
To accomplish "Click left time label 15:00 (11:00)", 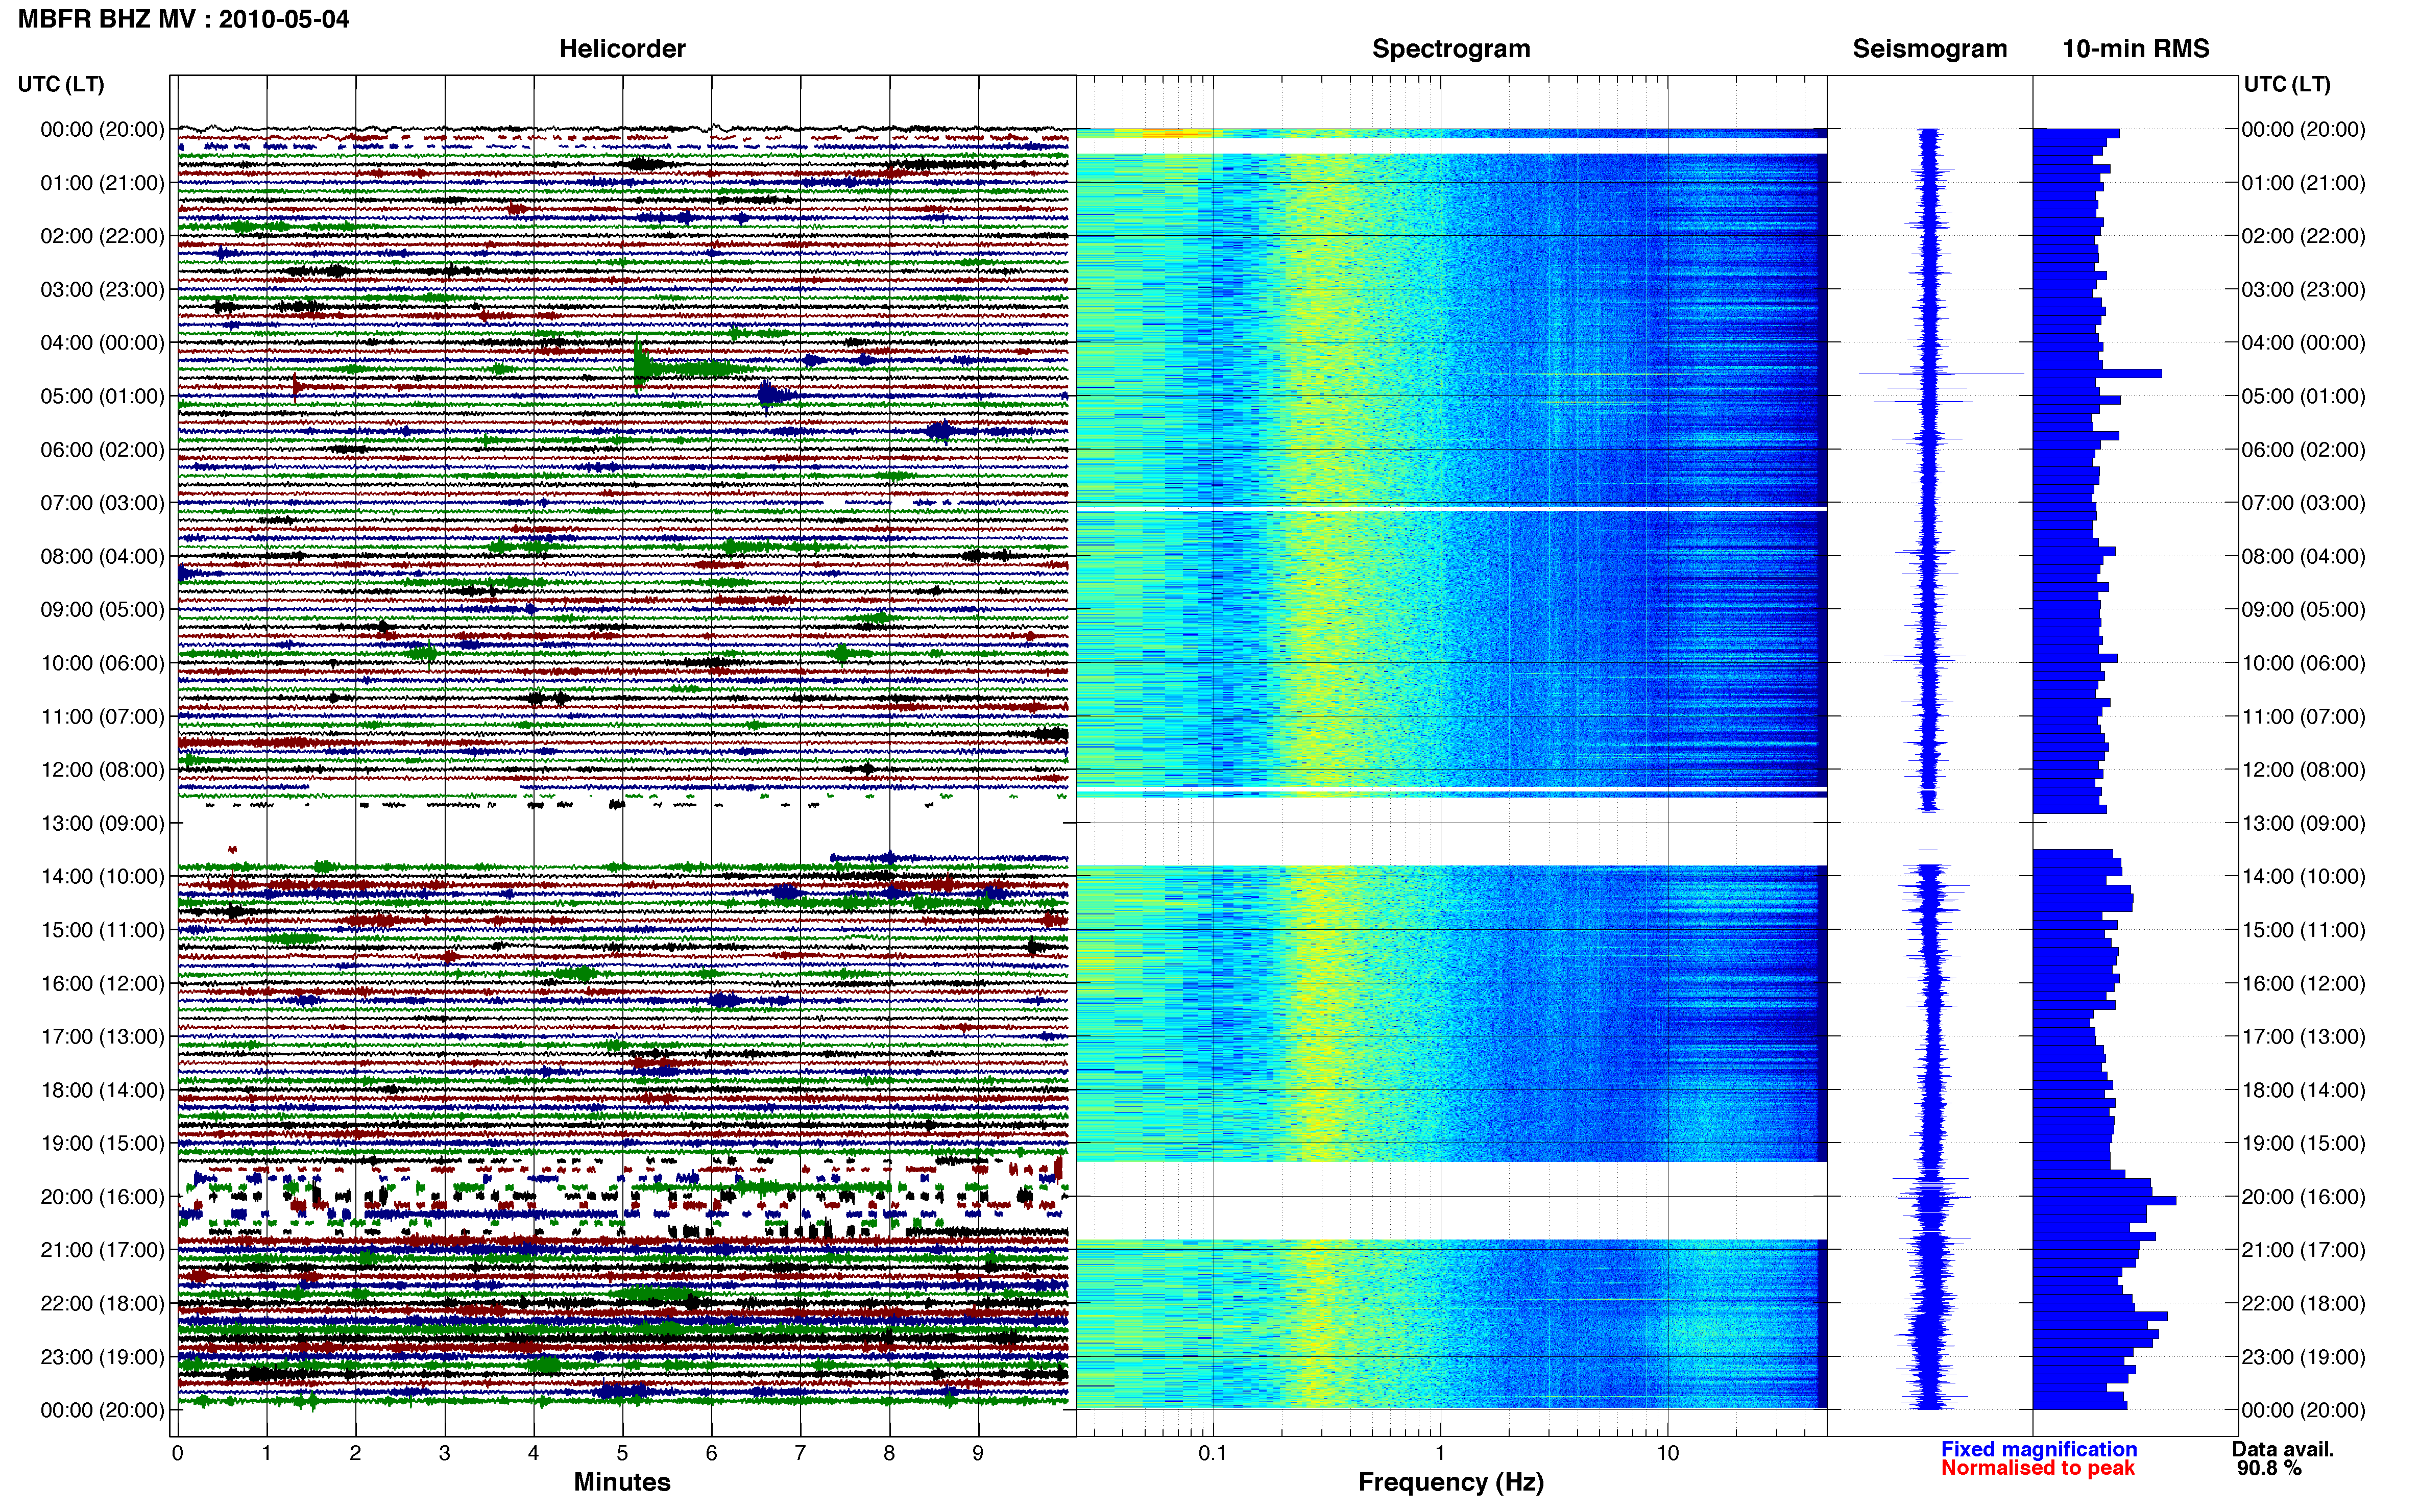I will coord(102,930).
